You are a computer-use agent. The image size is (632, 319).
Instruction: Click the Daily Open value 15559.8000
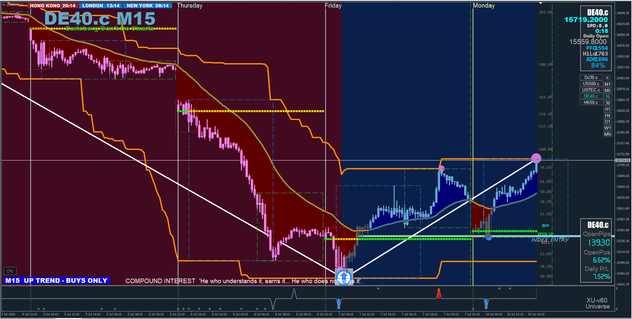pos(588,42)
